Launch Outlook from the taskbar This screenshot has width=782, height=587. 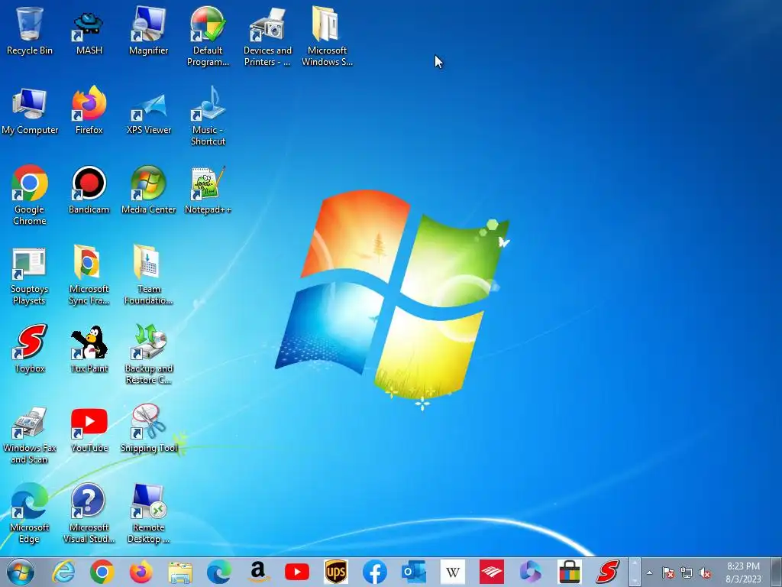[x=413, y=572]
